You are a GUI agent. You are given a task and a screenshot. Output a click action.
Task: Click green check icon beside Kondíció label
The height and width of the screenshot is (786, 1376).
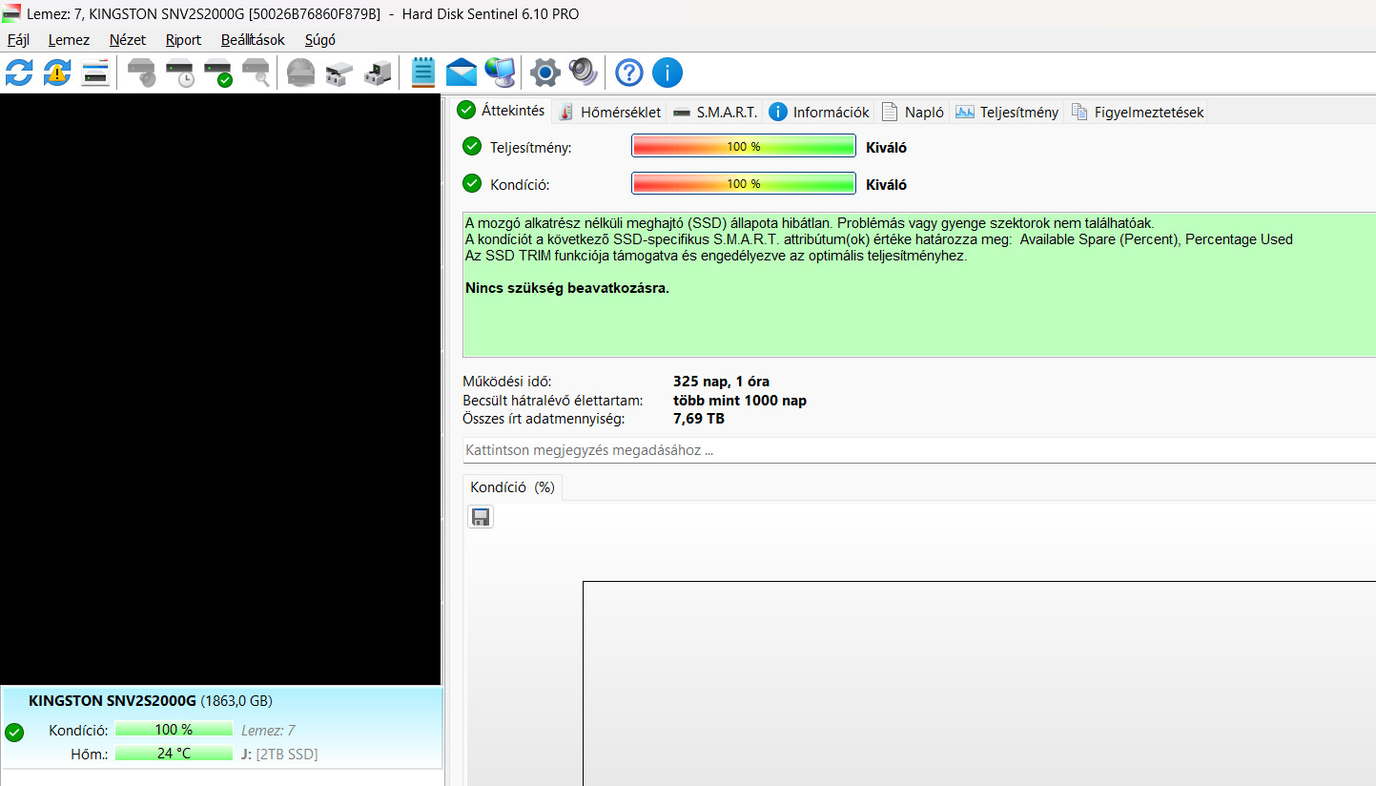[x=472, y=183]
